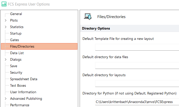Expand the Advanced Publishing tree node
179x107 pixels.
pos(6,99)
